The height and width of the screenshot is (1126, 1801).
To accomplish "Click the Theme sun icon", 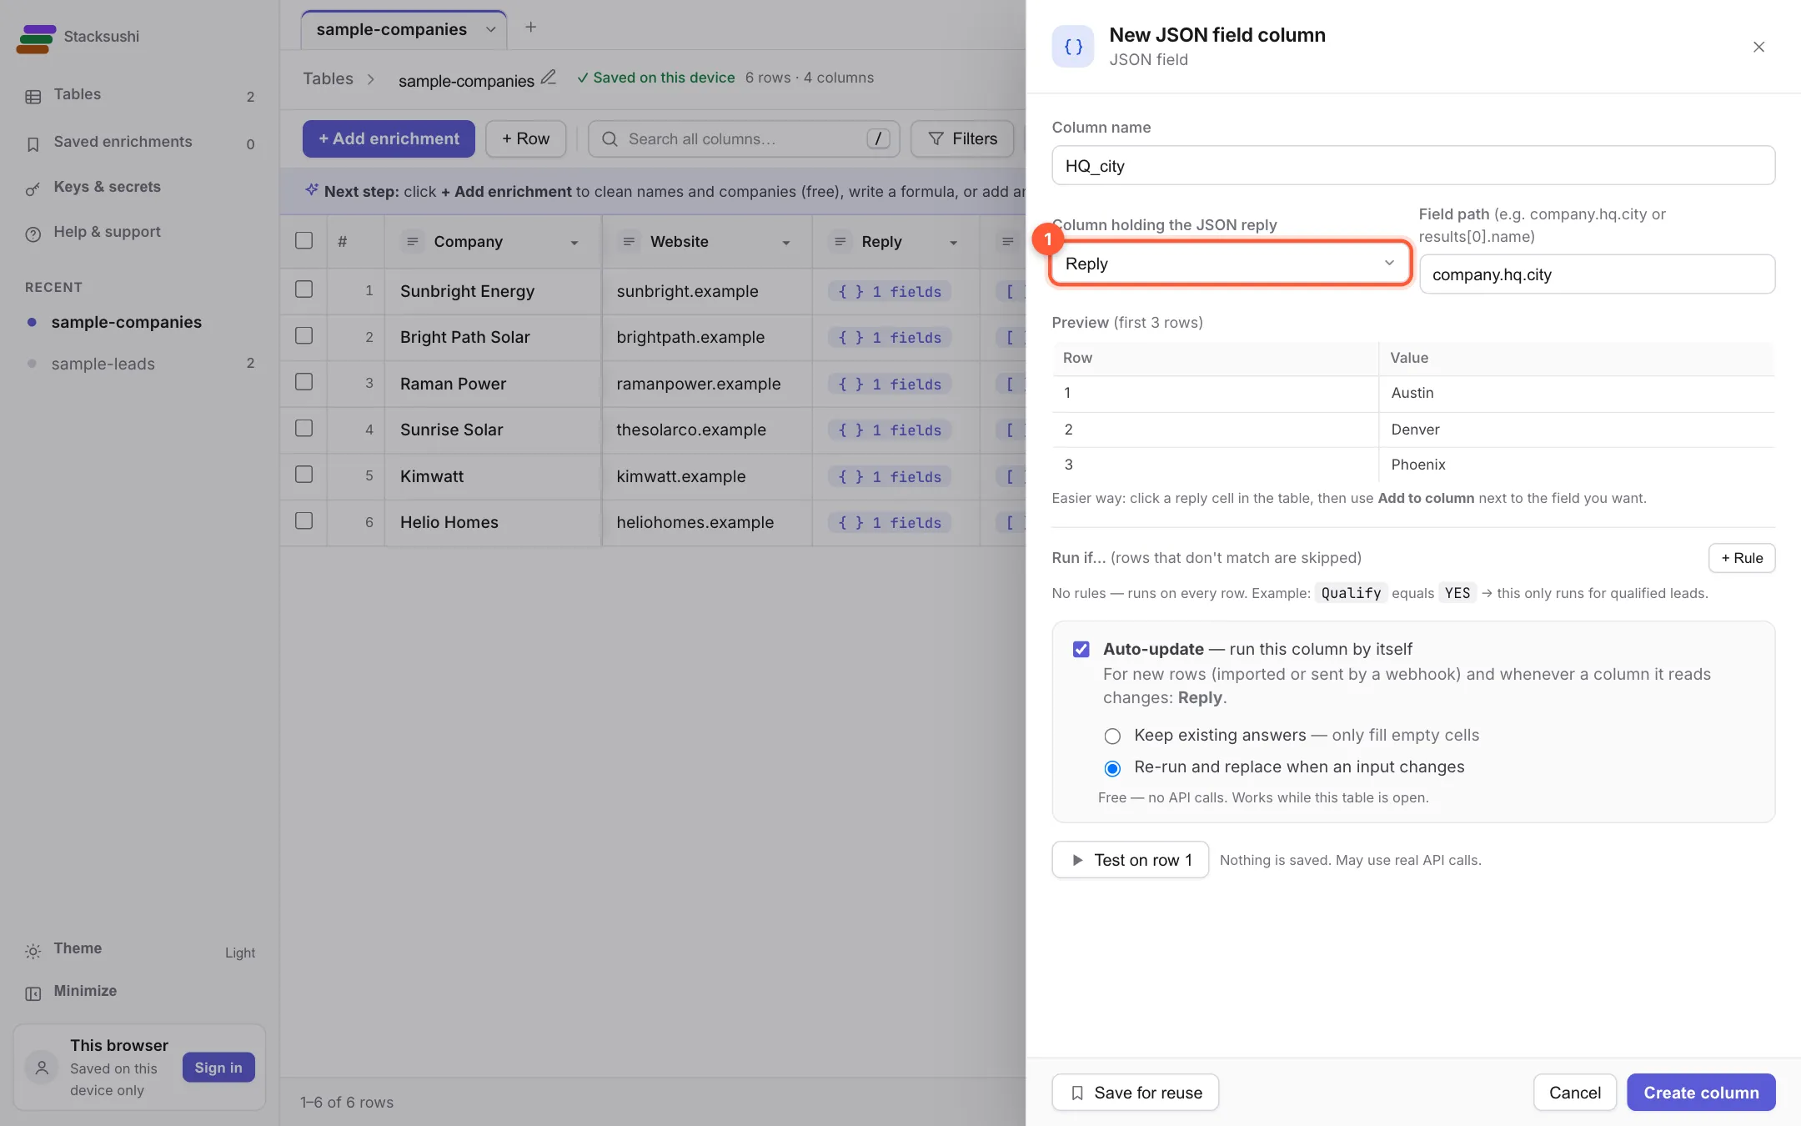I will click(33, 951).
